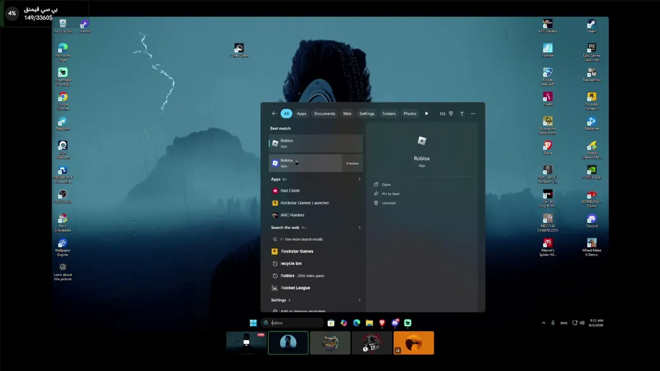Click the Lunar Client desktop icon
Screen dimensions: 660x371
[239, 50]
